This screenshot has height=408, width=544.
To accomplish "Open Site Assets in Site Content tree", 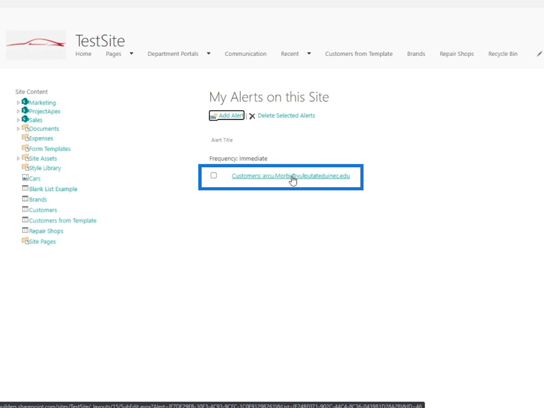I will coord(43,158).
